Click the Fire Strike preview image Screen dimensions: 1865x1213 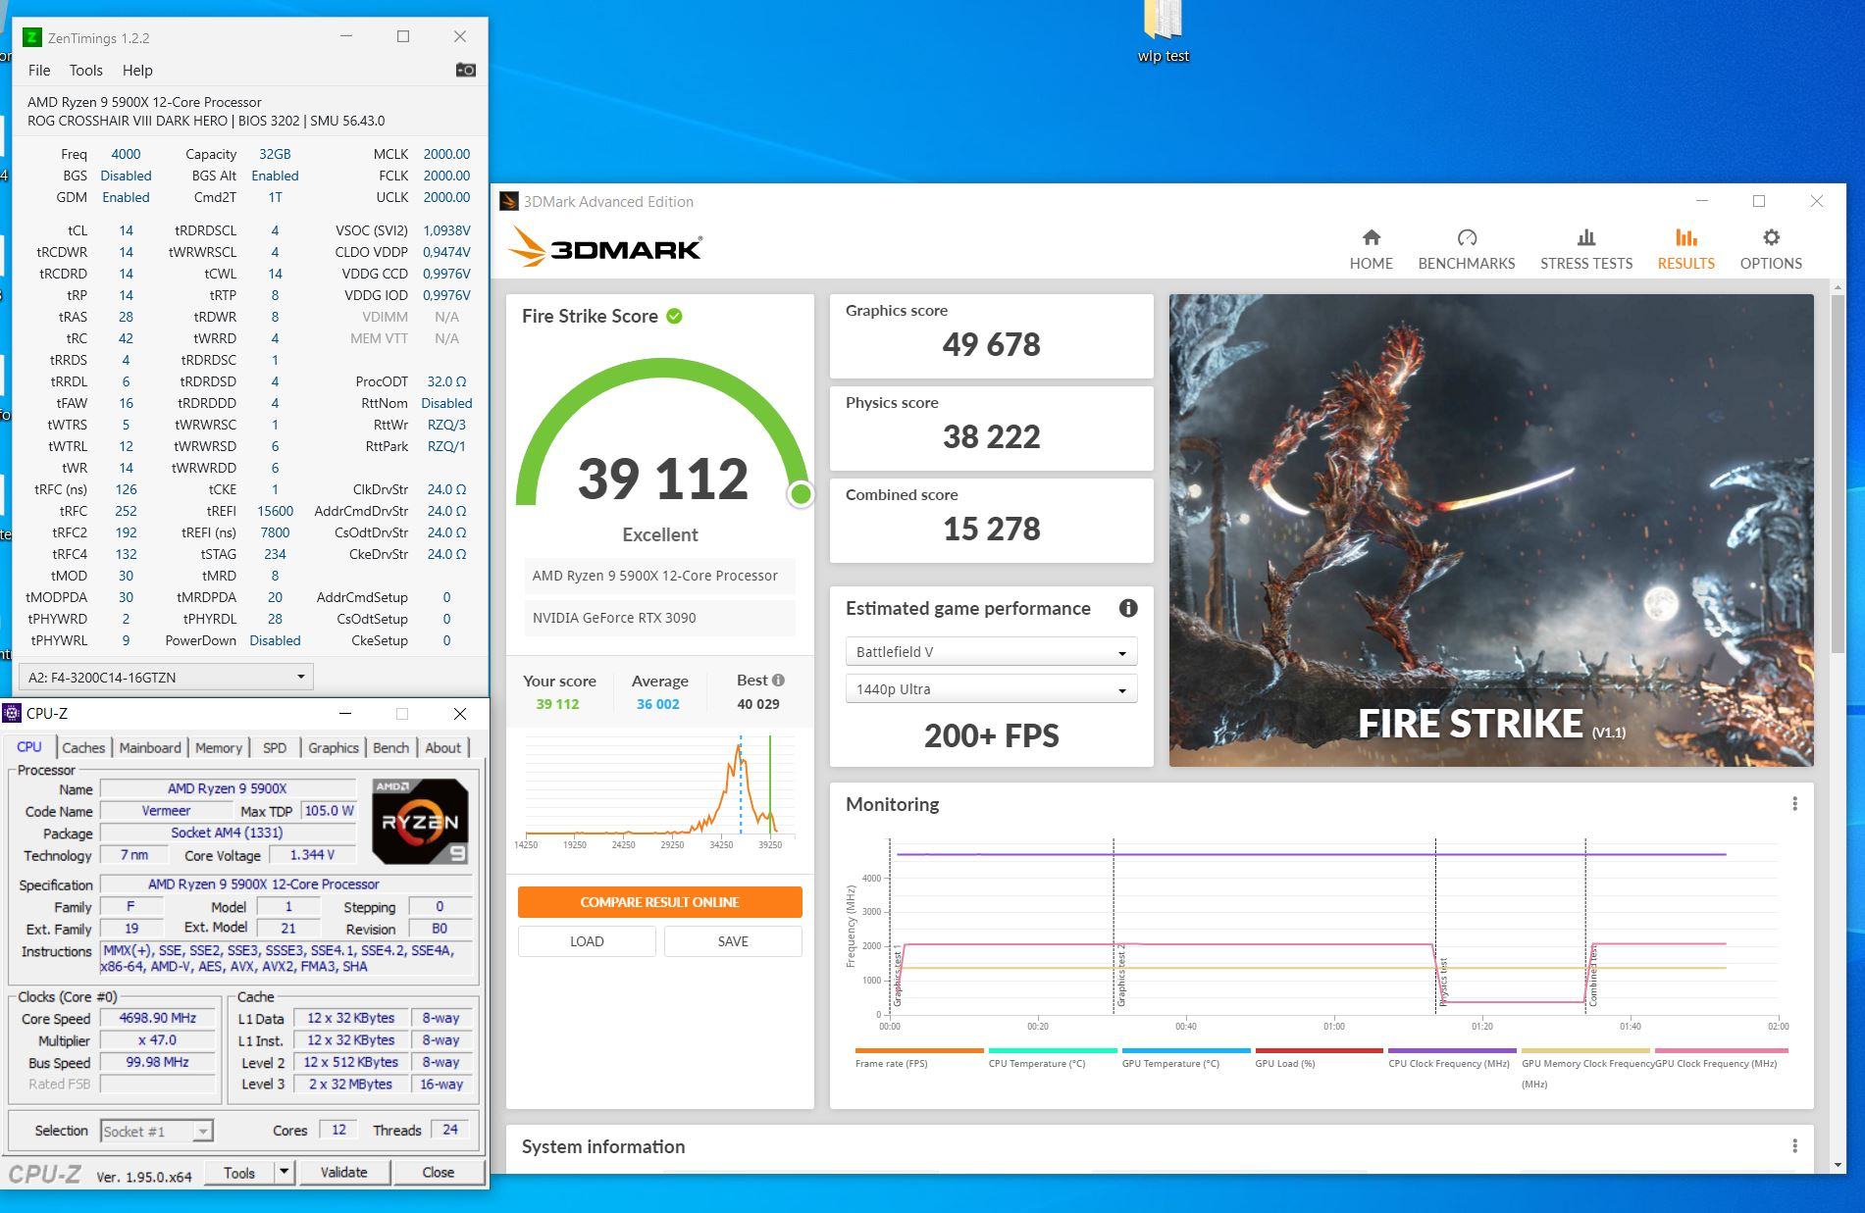point(1491,531)
